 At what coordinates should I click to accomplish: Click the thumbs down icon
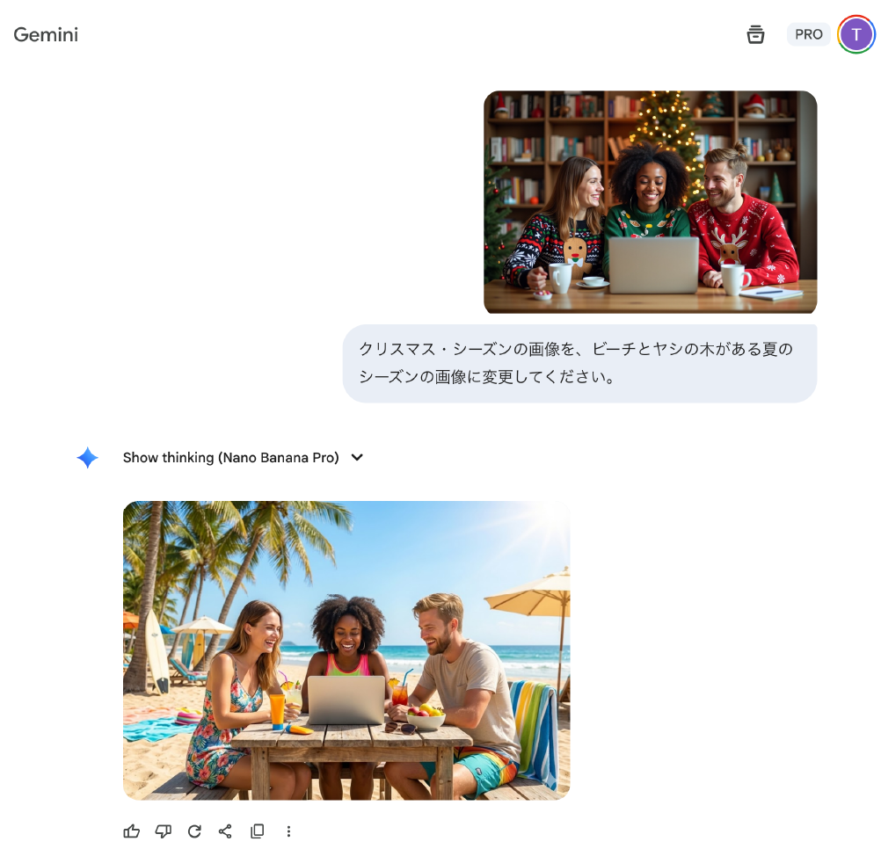point(163,831)
